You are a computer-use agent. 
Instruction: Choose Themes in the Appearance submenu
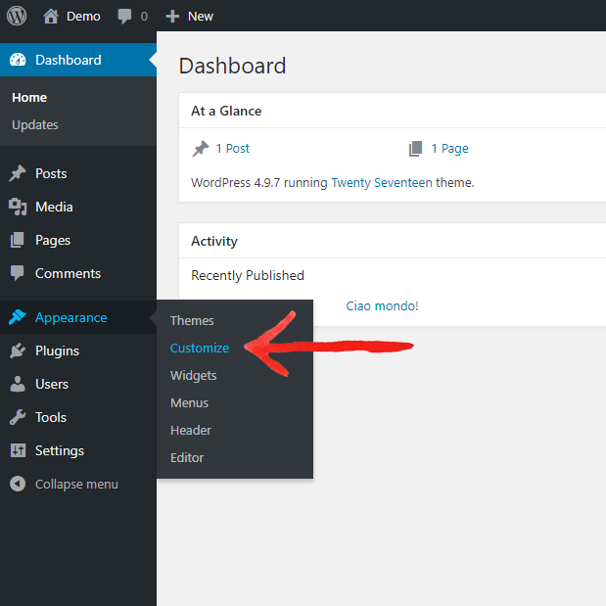point(192,320)
